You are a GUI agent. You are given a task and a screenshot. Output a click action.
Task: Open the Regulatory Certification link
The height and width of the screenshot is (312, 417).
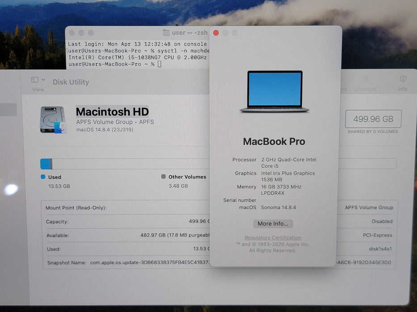pos(273,238)
